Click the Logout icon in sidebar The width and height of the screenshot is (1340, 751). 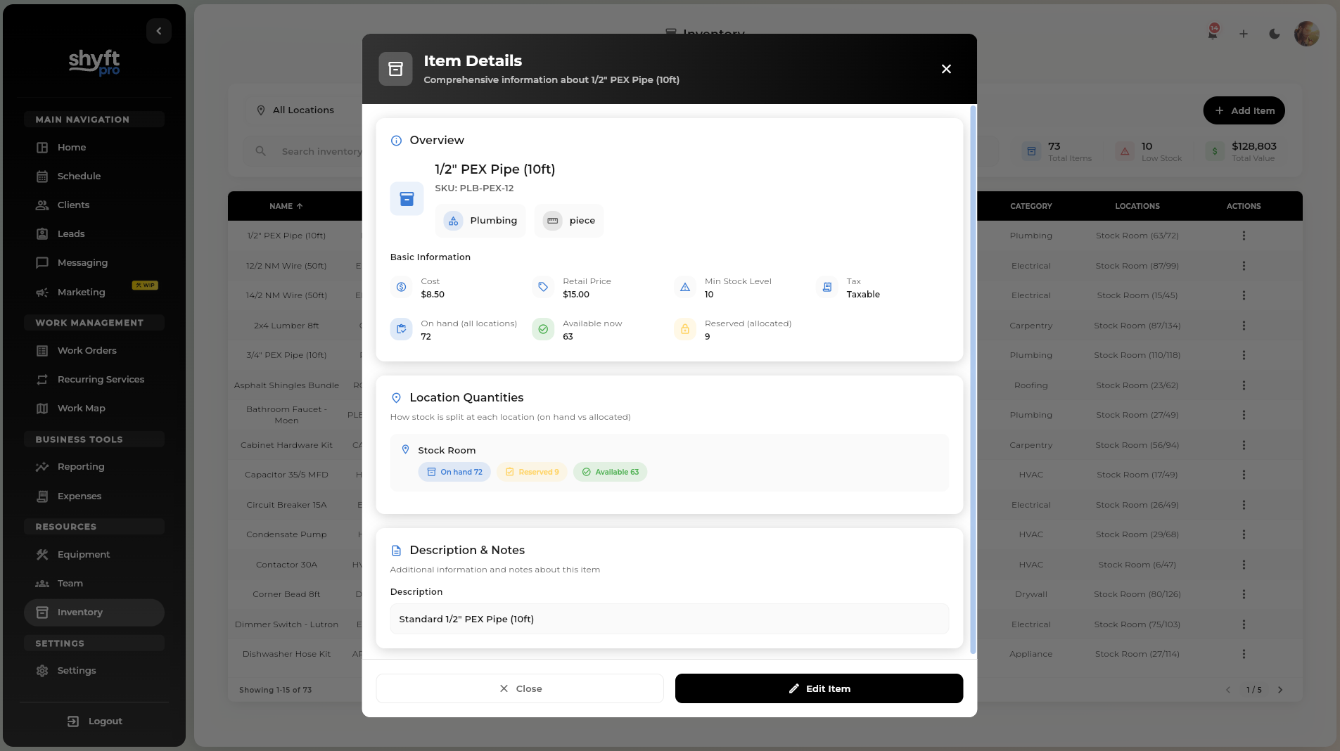pyautogui.click(x=73, y=721)
